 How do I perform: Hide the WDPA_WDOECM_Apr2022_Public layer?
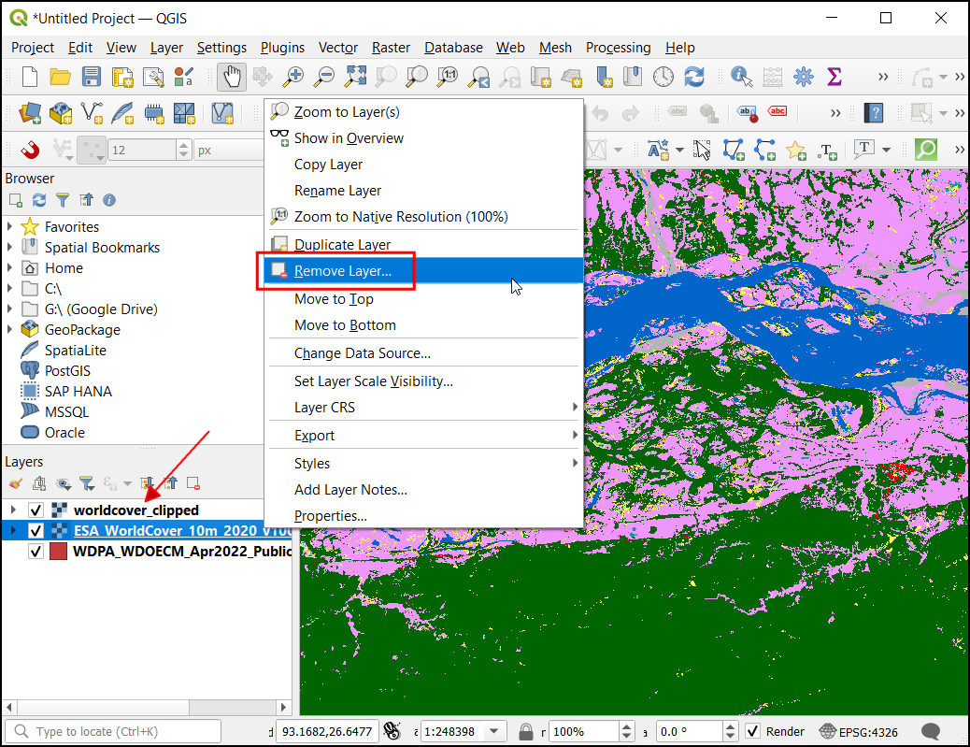pos(36,552)
